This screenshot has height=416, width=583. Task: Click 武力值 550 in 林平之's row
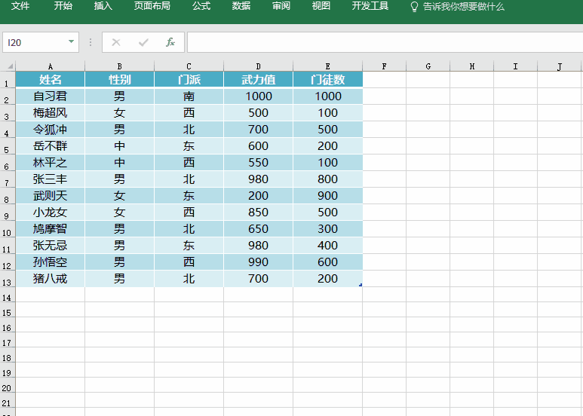[x=258, y=163]
